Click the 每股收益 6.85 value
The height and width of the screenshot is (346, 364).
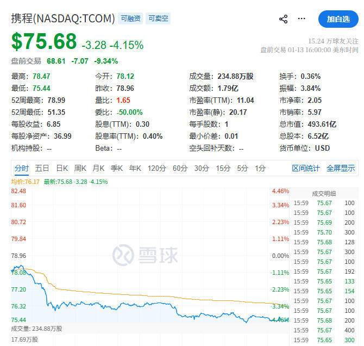[x=53, y=124]
